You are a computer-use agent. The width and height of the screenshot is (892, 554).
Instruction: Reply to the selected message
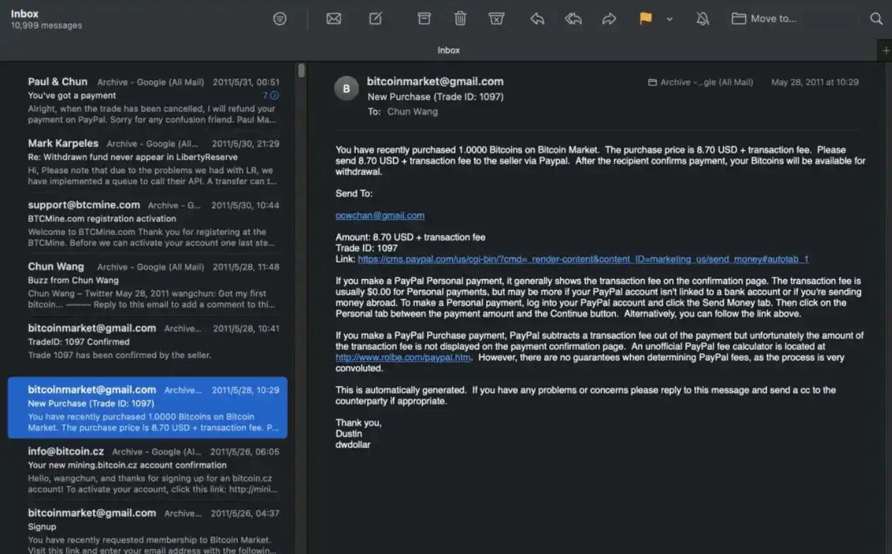tap(537, 19)
